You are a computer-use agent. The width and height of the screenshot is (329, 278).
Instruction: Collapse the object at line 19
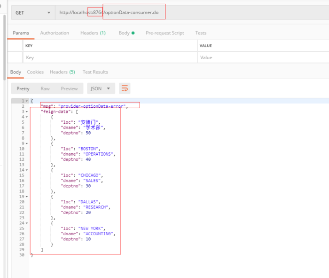tap(27, 197)
